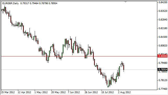The width and height of the screenshot is (168, 95).
Task: Click the 2 Aug 2012 date label
Action: click(x=124, y=92)
